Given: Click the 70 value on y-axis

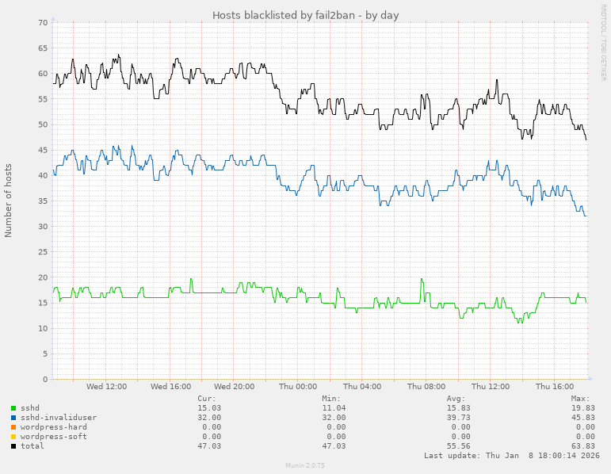Looking at the screenshot, I should [x=42, y=23].
